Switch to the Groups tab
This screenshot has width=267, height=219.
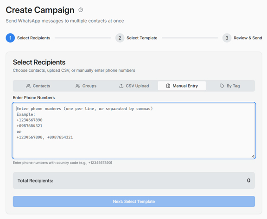click(x=86, y=86)
